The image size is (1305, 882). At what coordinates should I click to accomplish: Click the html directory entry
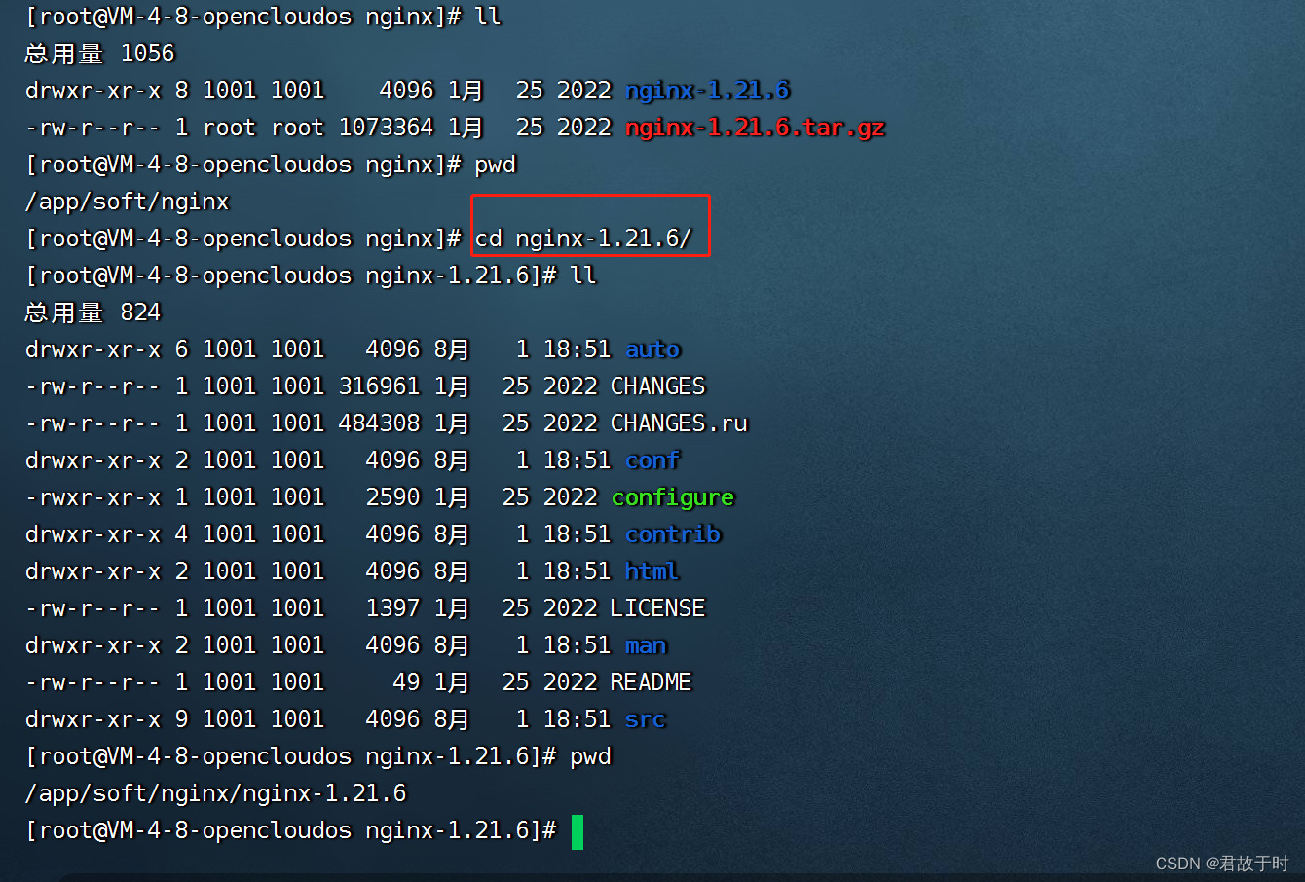[652, 571]
